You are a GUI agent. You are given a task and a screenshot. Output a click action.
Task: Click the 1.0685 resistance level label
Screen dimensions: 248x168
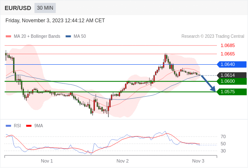click(227, 45)
